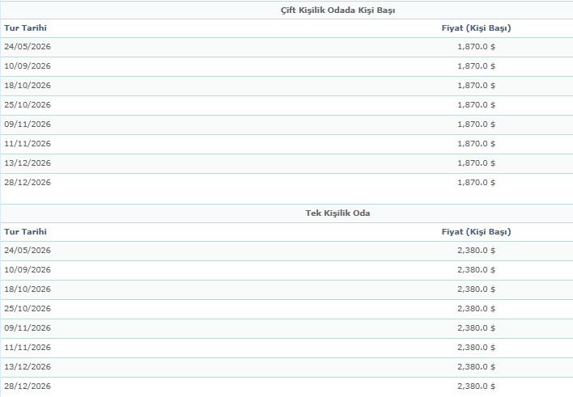Screen dimensions: 573x397
Task: Click the 2,380.0 $ price for 09/11/2026
Action: [x=476, y=328]
